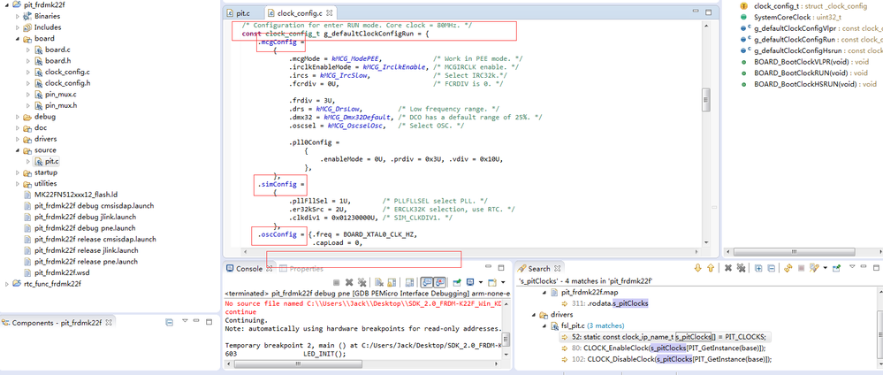The height and width of the screenshot is (375, 883).
Task: Select pit.c under source folder
Action: point(52,161)
